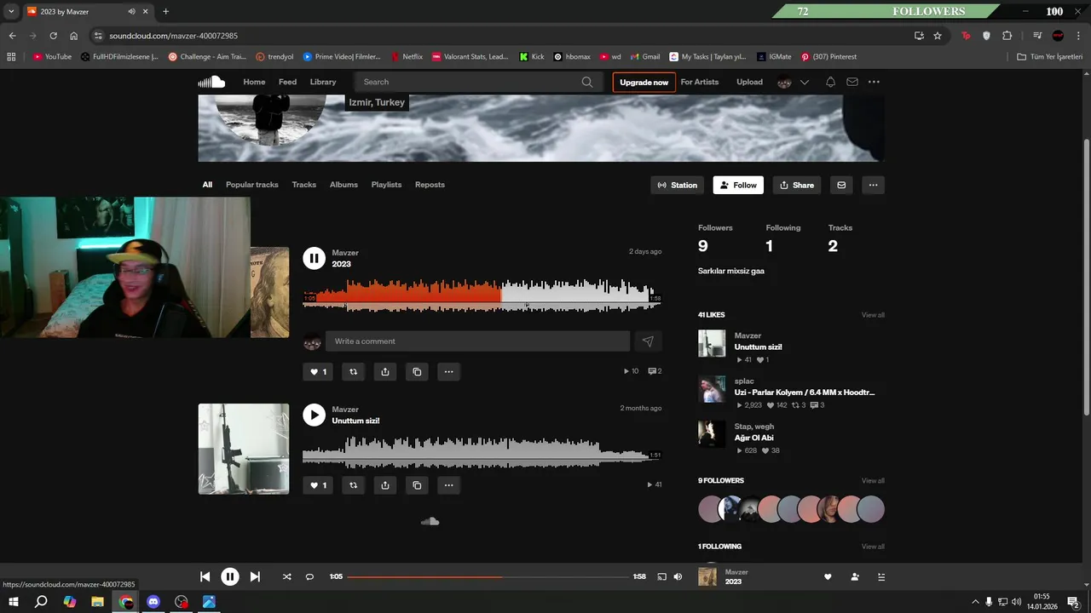Click the Follow button
Screen dimensions: 1091x613
(x=738, y=185)
